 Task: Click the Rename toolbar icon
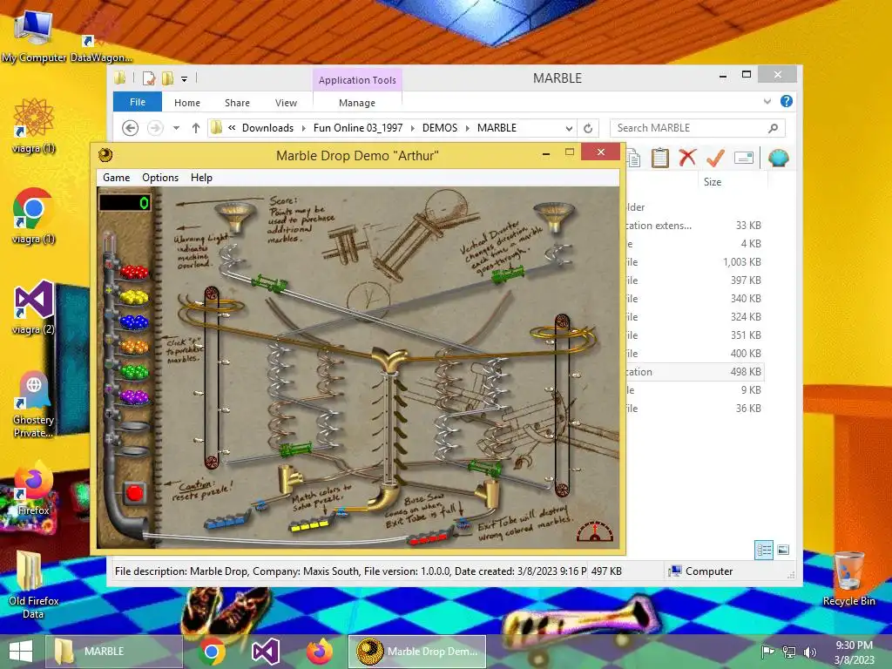(x=744, y=158)
